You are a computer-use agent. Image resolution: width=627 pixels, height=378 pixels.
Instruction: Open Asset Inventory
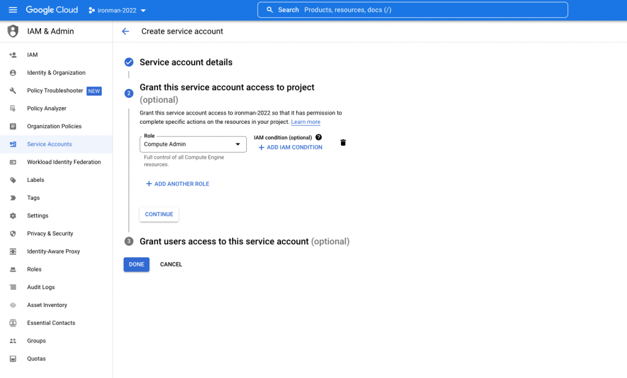[47, 305]
